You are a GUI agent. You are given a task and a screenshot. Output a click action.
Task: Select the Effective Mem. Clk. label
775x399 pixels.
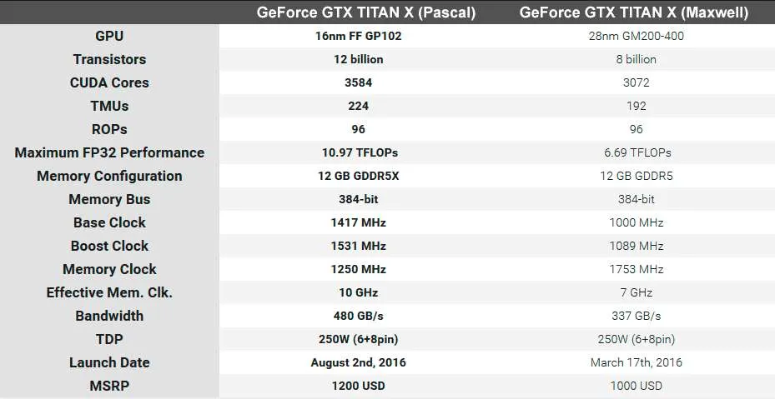point(109,292)
